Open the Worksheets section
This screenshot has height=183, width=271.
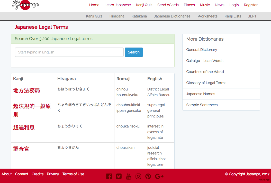pyautogui.click(x=207, y=16)
